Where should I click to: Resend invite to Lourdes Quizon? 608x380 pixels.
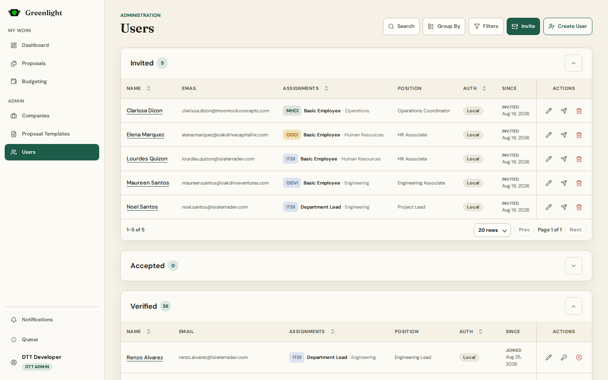point(564,159)
